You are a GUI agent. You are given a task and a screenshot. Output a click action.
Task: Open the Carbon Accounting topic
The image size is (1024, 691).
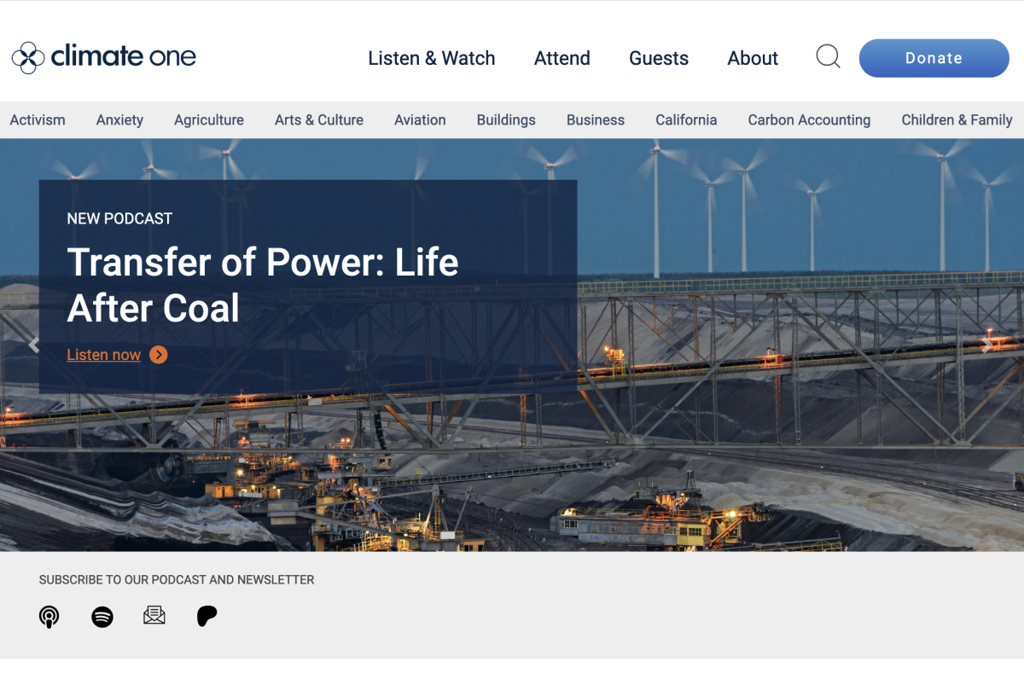pyautogui.click(x=809, y=119)
